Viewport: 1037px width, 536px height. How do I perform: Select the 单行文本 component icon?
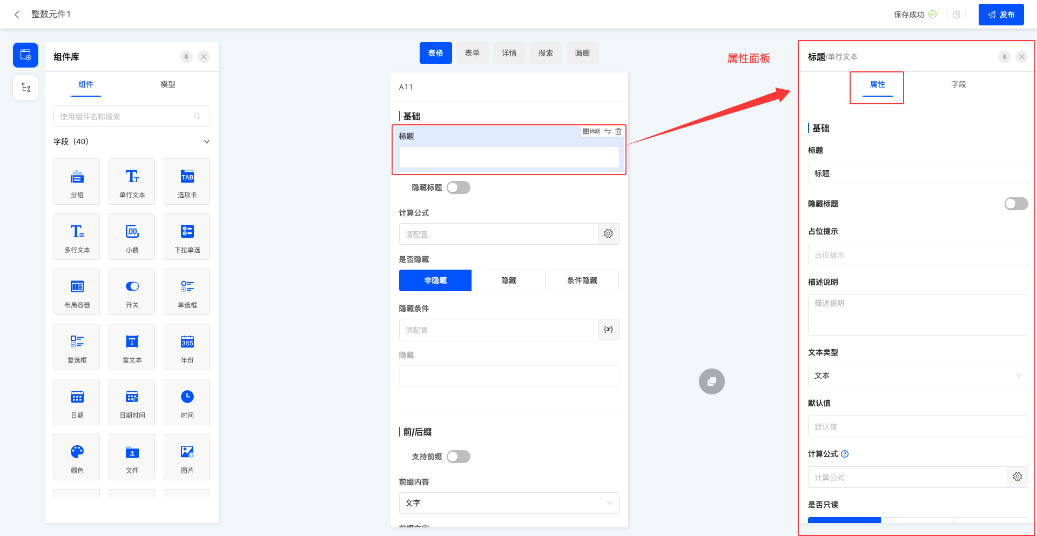[x=132, y=182]
